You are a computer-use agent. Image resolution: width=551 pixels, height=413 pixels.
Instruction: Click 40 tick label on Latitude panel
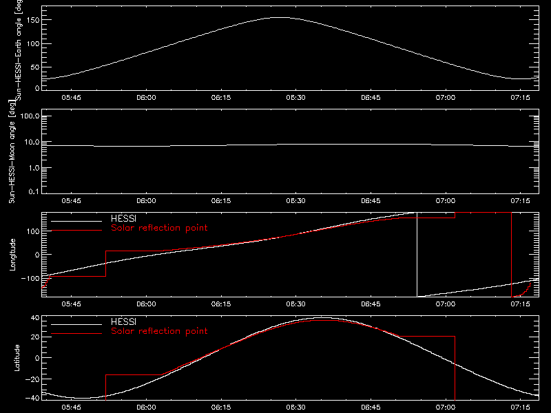35,318
